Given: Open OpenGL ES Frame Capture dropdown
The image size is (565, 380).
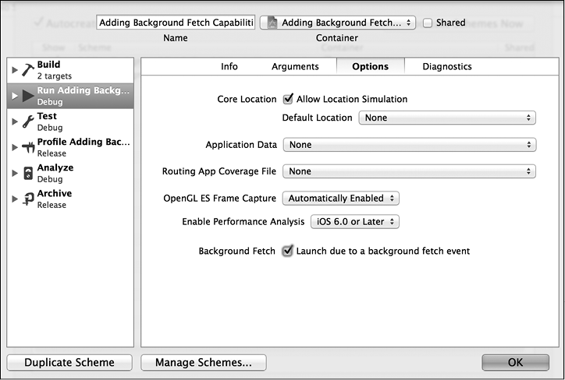Looking at the screenshot, I should pyautogui.click(x=340, y=199).
